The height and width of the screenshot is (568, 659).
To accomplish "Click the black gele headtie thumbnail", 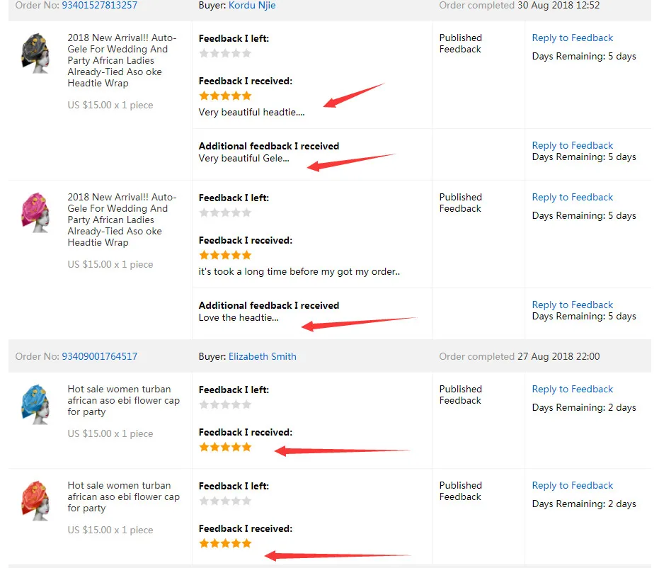I will (35, 53).
